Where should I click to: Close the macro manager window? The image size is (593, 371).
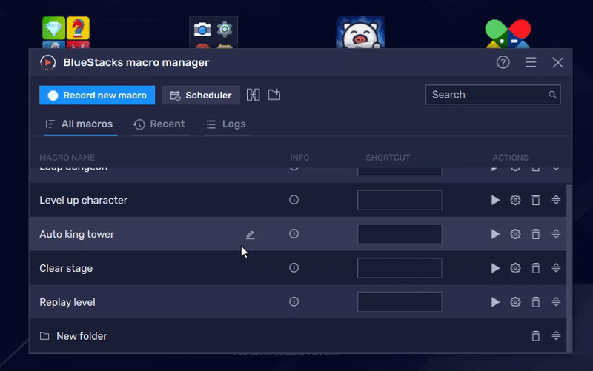(x=557, y=62)
